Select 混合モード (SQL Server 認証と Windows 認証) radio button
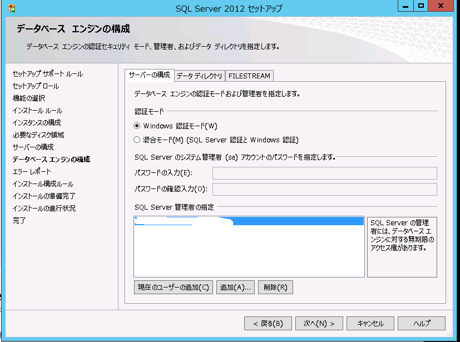 tap(137, 140)
